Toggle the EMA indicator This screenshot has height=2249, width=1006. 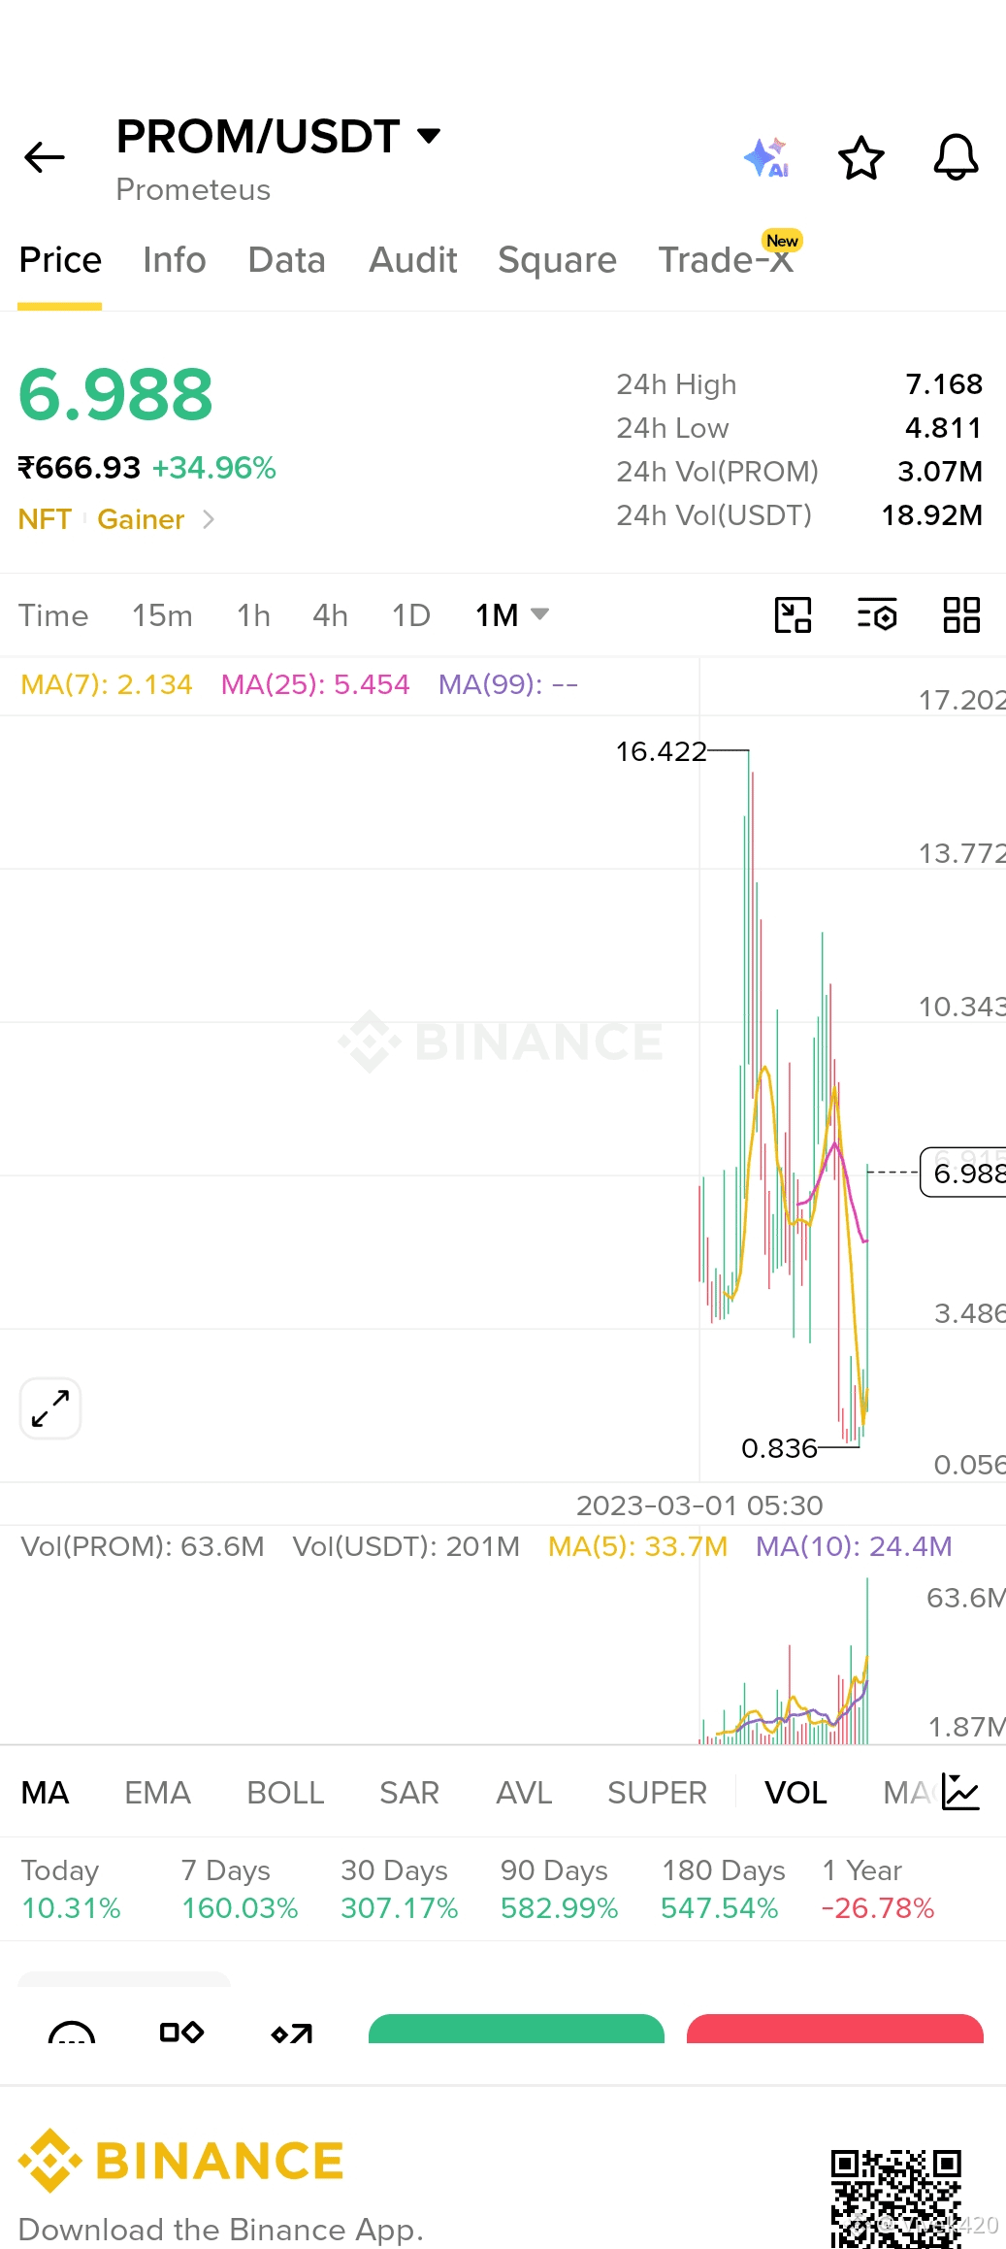(158, 1793)
